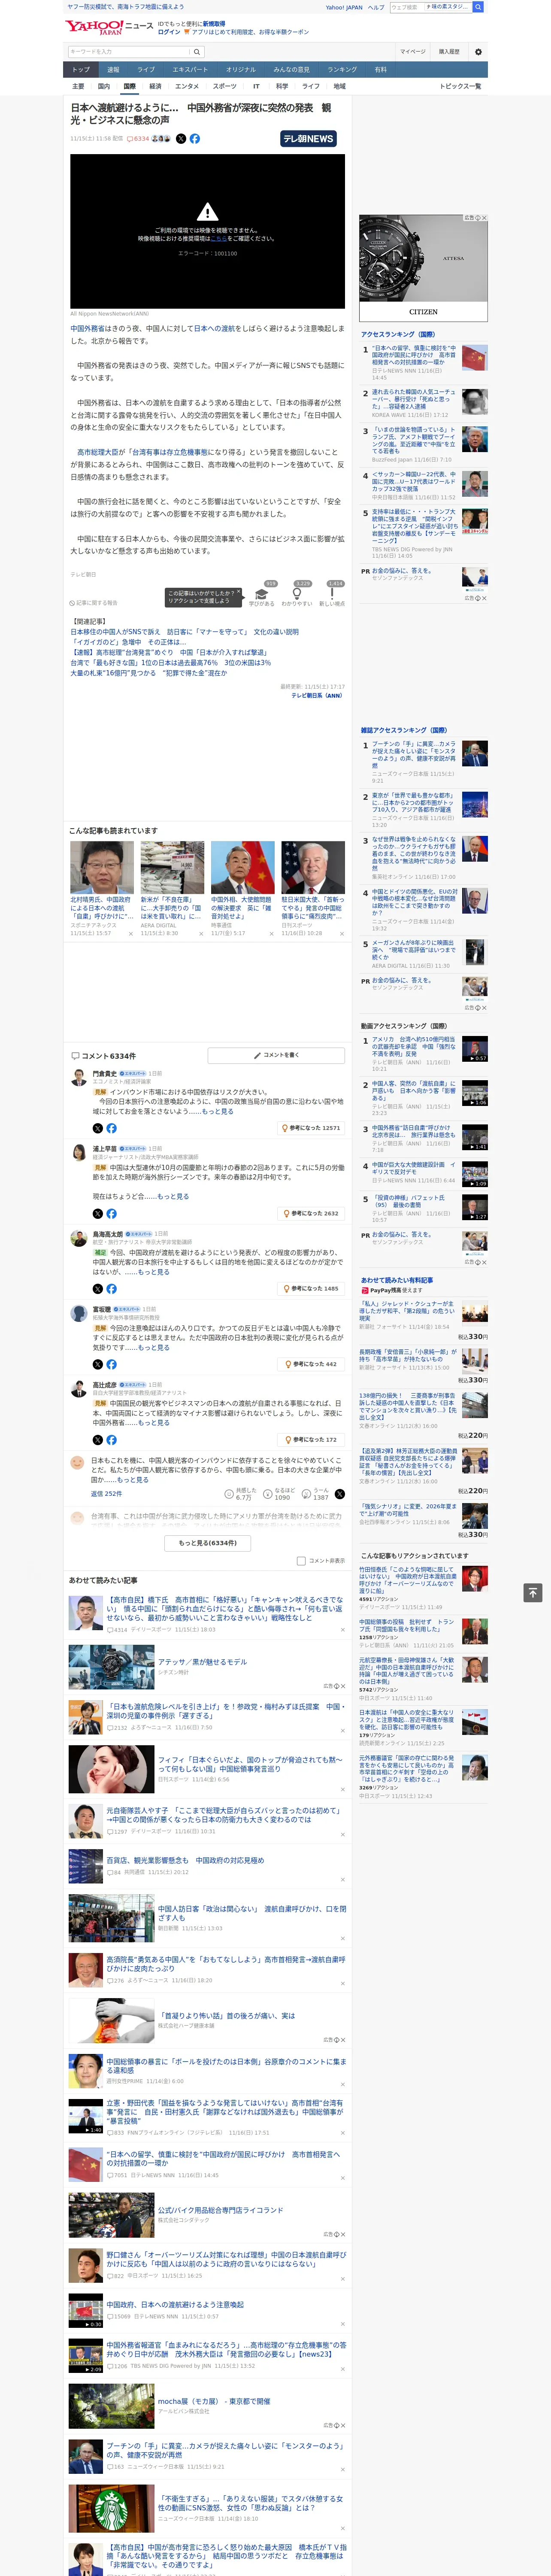Expand 富坂聰's comment with もっと見る

tap(154, 1347)
